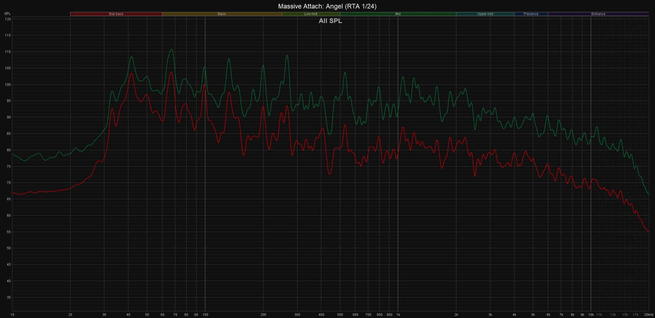Click the 1k frequency axis label
655x318 pixels.
pyautogui.click(x=398, y=315)
